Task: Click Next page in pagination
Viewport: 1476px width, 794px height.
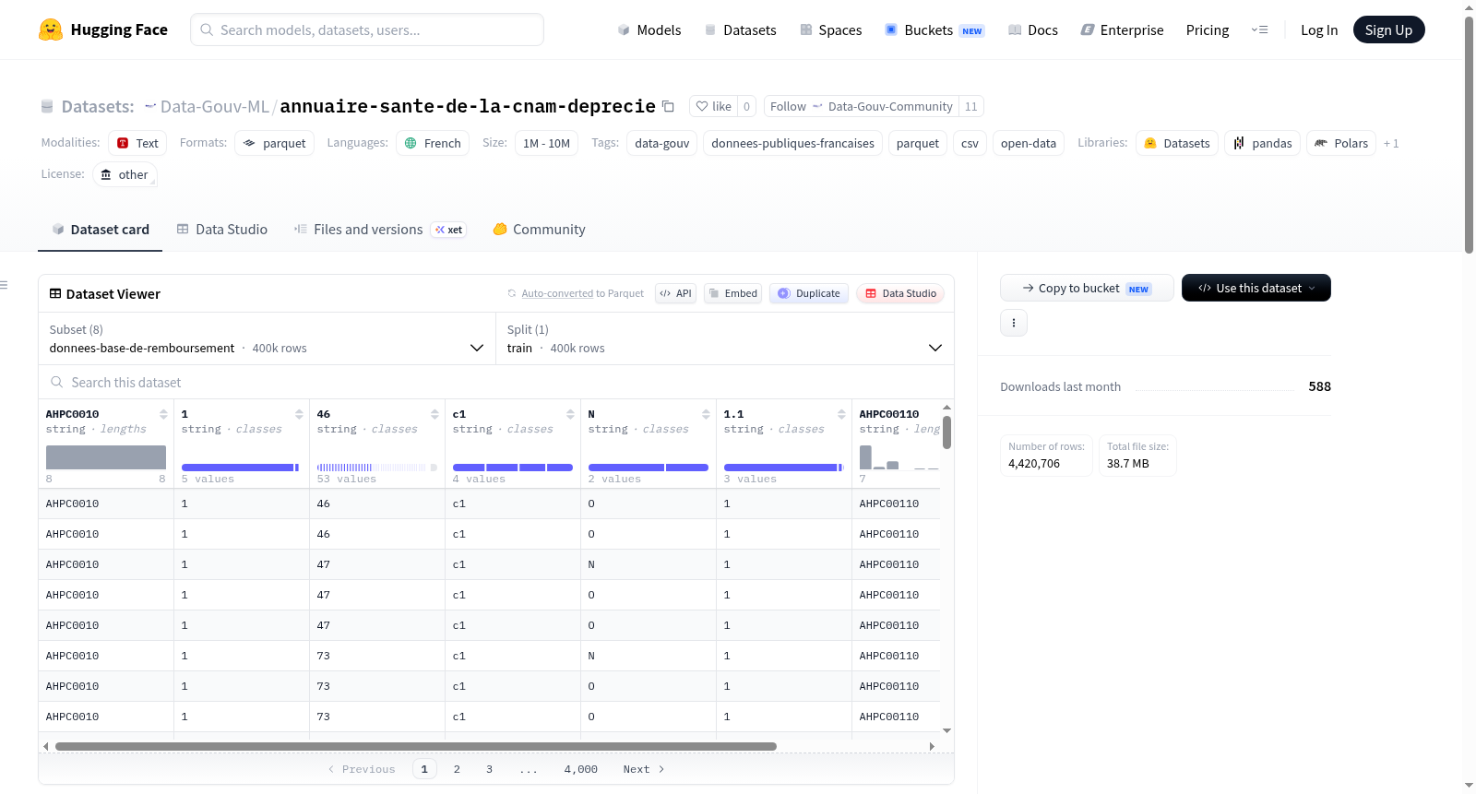Action: click(643, 769)
